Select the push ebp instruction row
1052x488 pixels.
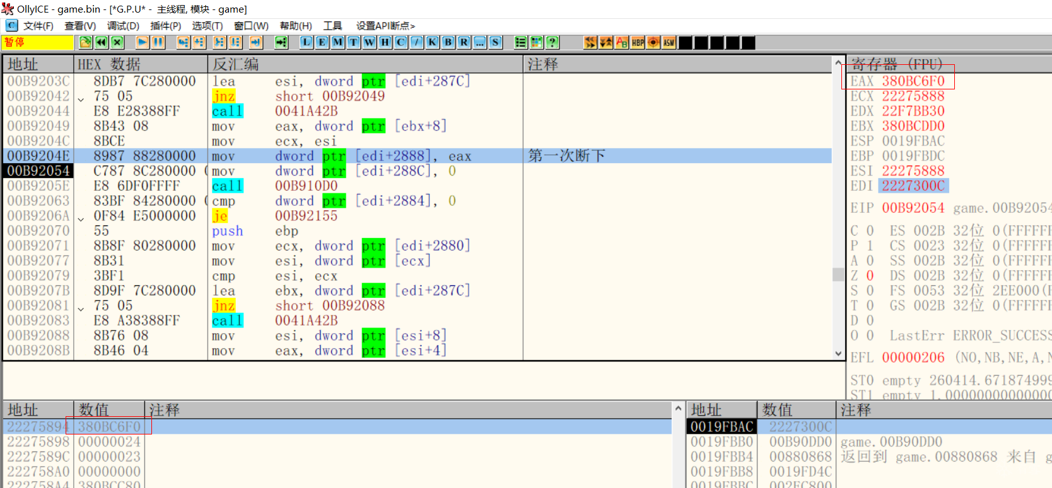418,231
